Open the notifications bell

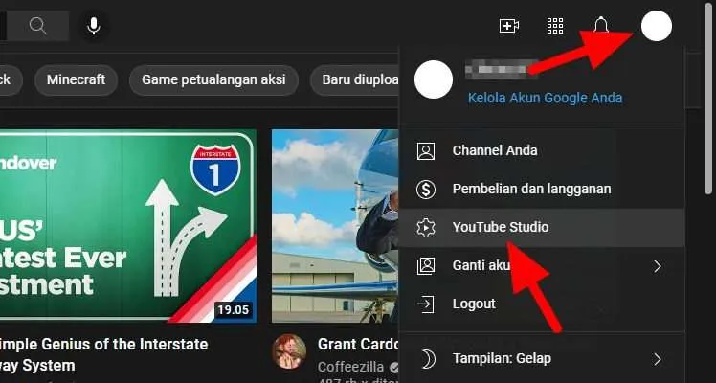pos(601,25)
